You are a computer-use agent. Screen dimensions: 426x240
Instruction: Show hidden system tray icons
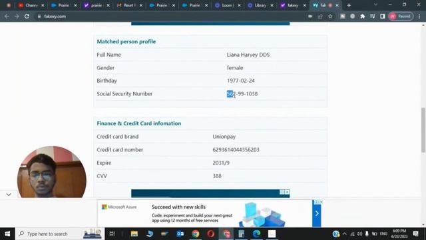(345, 234)
